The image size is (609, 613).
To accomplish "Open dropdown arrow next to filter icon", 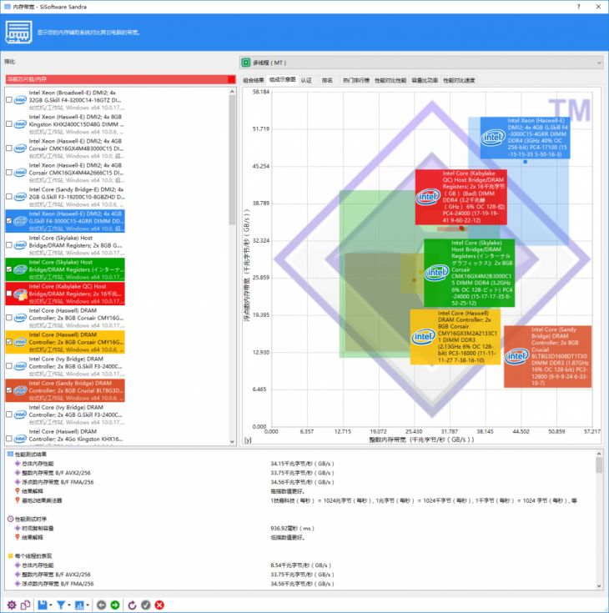I will [69, 605].
